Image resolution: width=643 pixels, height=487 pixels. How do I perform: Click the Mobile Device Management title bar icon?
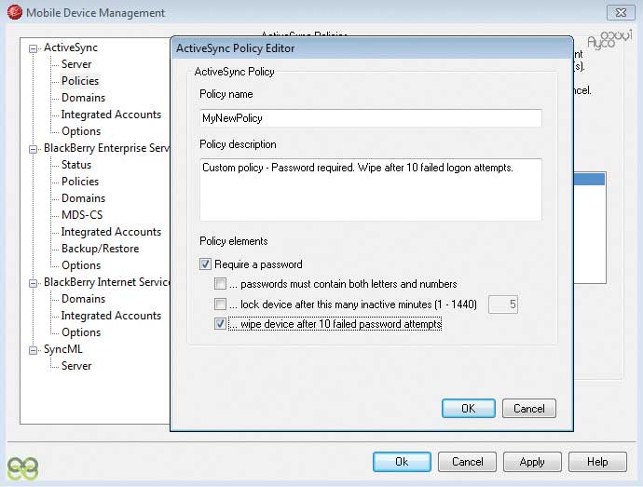pyautogui.click(x=14, y=13)
